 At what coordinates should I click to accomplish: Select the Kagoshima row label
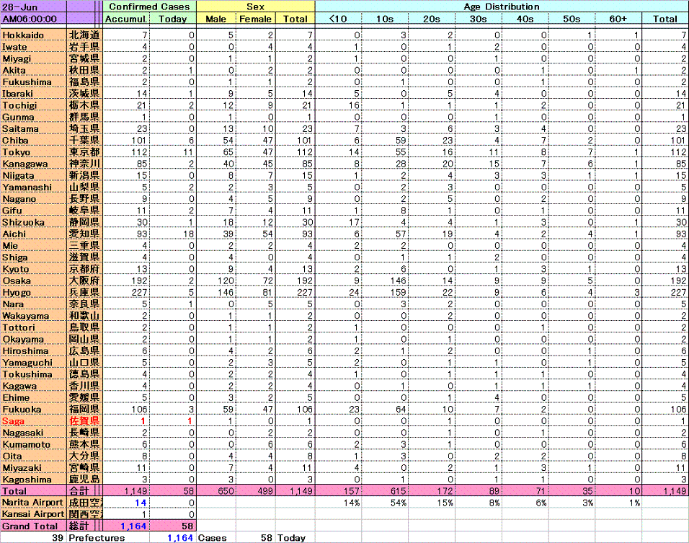tap(33, 480)
